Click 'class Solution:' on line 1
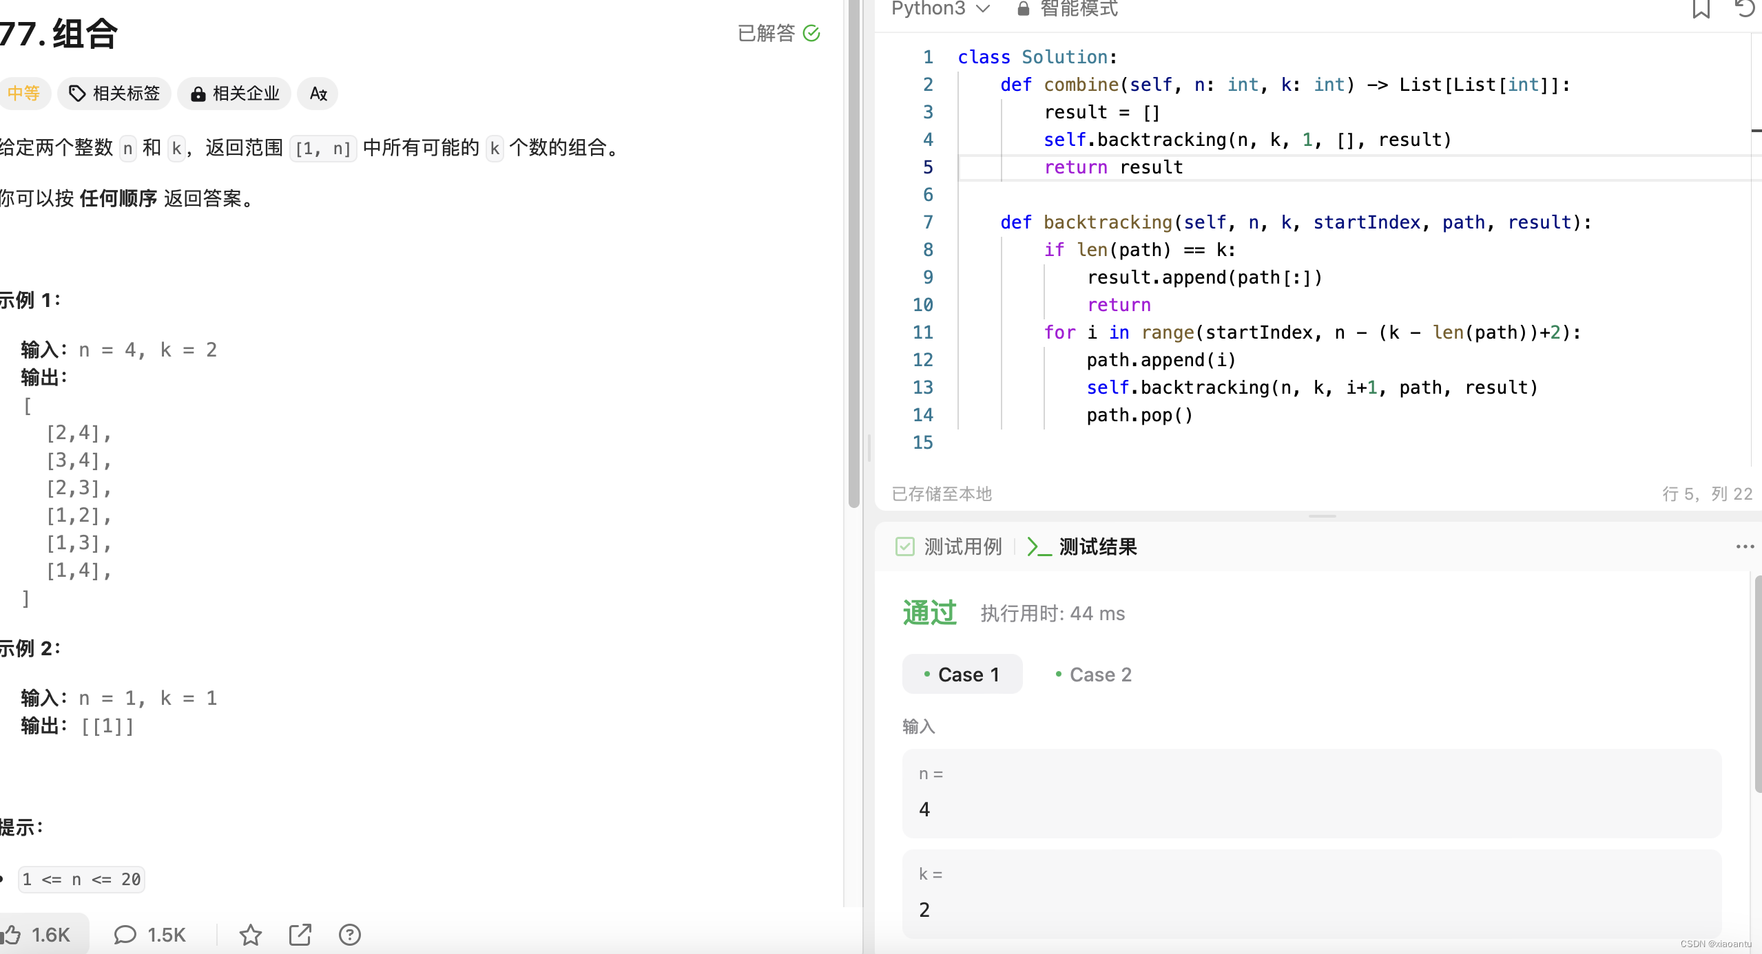 [1037, 57]
